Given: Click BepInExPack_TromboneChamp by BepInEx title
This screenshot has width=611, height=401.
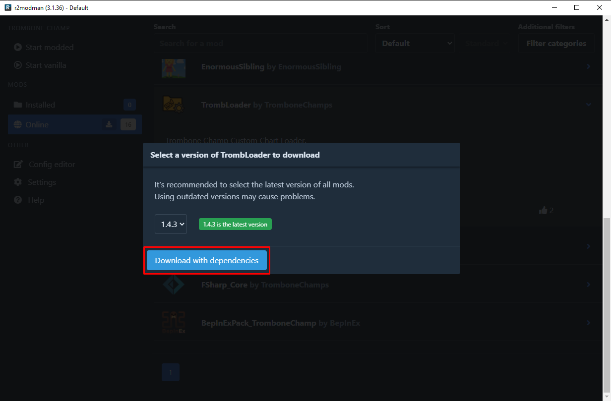Looking at the screenshot, I should click(x=281, y=323).
